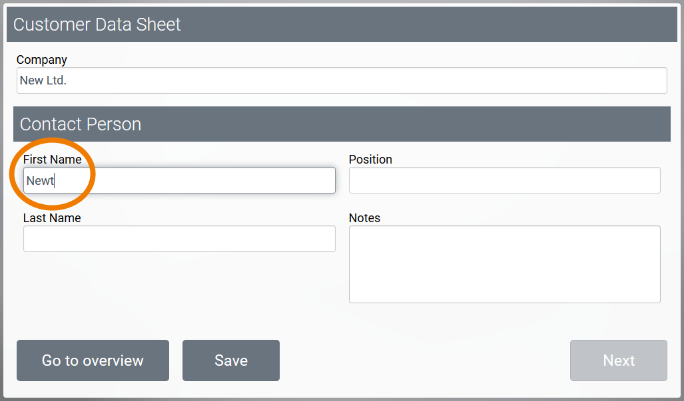Viewport: 684px width, 401px height.
Task: Place cursor on the typed 'Newt' text
Action: click(x=40, y=180)
